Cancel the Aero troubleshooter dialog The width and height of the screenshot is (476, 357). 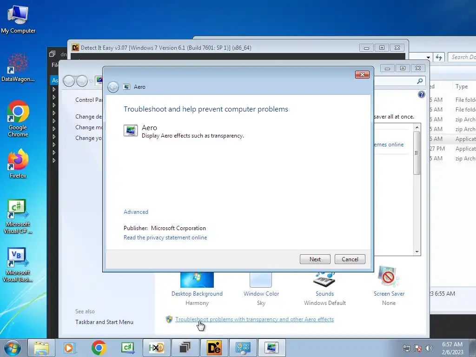click(x=350, y=259)
